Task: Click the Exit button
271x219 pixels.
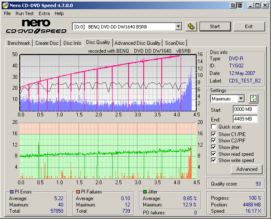Action: click(249, 26)
